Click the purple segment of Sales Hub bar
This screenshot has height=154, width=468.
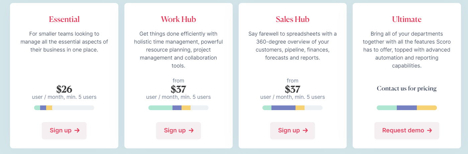(283, 108)
